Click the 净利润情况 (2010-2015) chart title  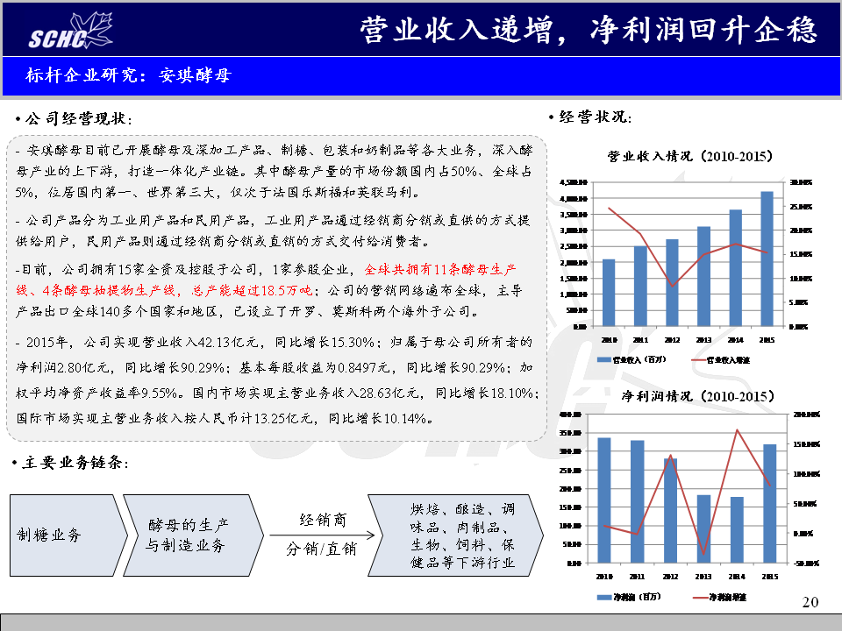(x=689, y=396)
